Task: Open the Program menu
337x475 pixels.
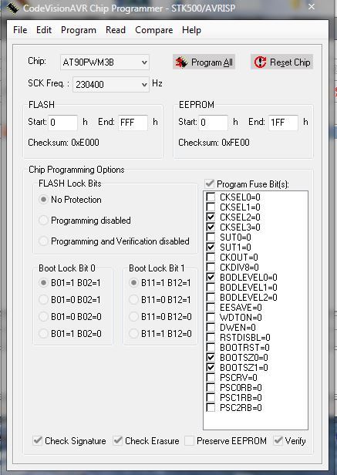Action: click(79, 30)
